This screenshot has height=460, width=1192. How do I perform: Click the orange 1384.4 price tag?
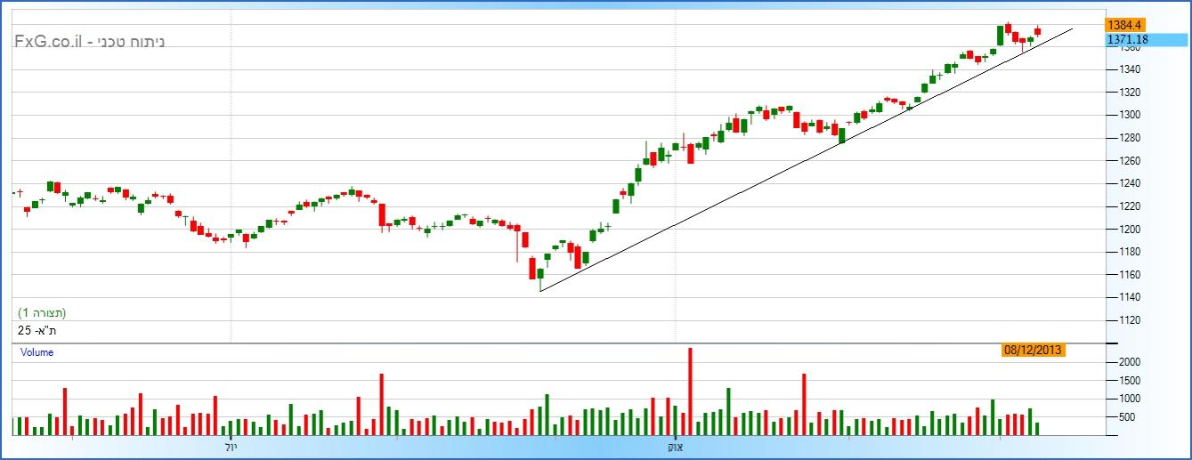click(1123, 25)
